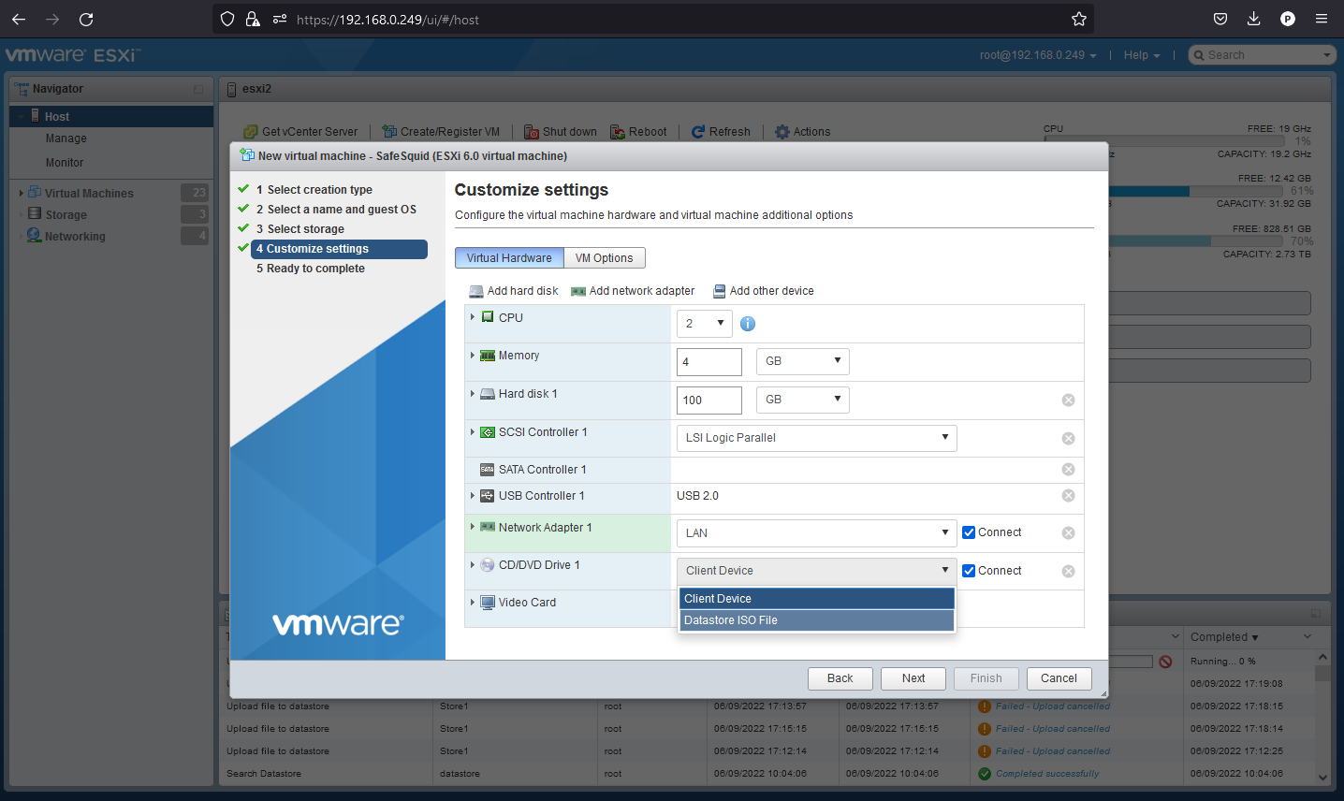Toggle Connect checkbox for CD/DVD Drive 1
This screenshot has height=801, width=1344.
pyautogui.click(x=969, y=571)
